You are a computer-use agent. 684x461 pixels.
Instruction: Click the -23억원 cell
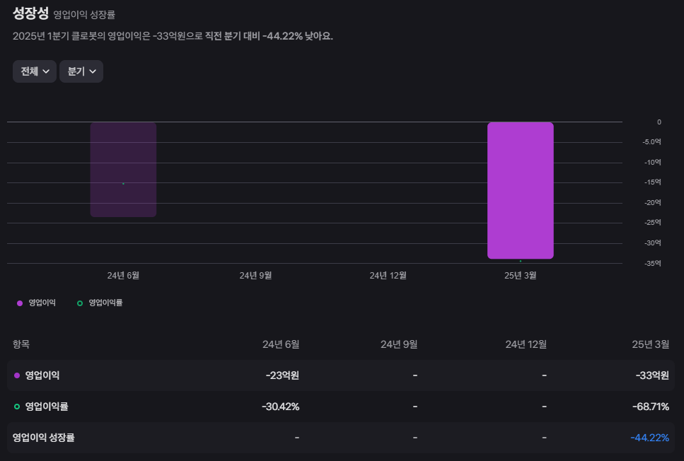click(282, 375)
